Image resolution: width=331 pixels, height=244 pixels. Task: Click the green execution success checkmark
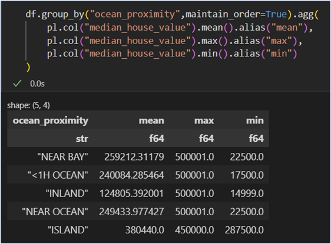(x=17, y=83)
